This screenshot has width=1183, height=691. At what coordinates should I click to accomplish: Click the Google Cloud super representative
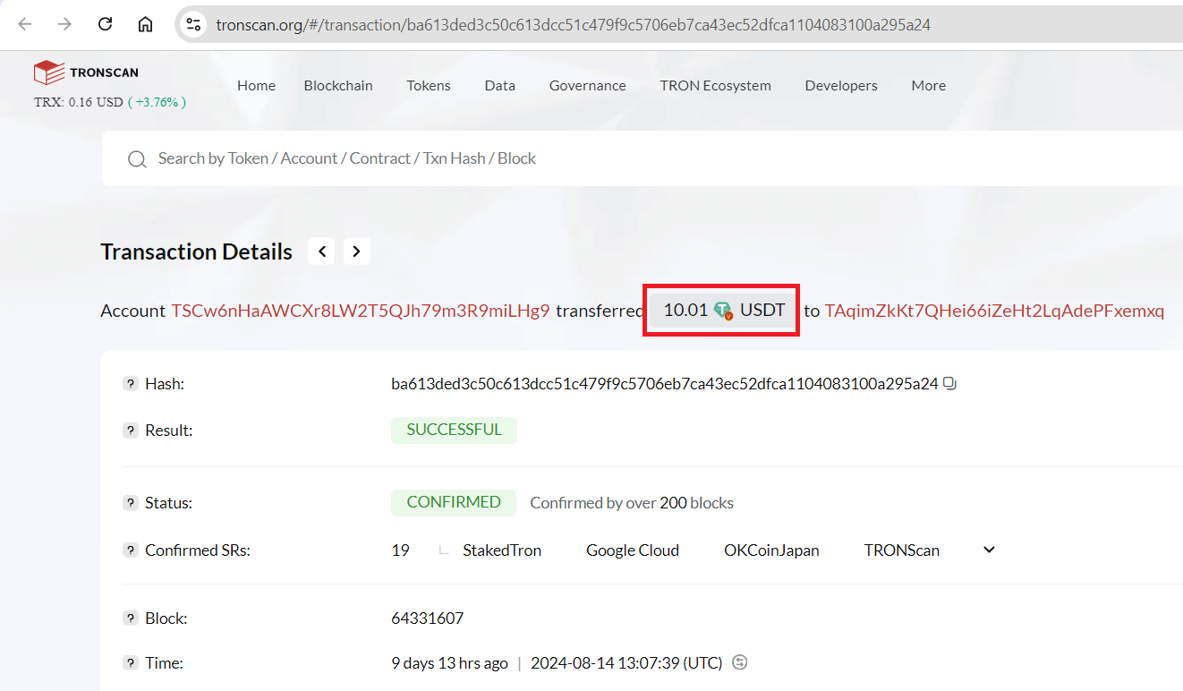pyautogui.click(x=633, y=550)
